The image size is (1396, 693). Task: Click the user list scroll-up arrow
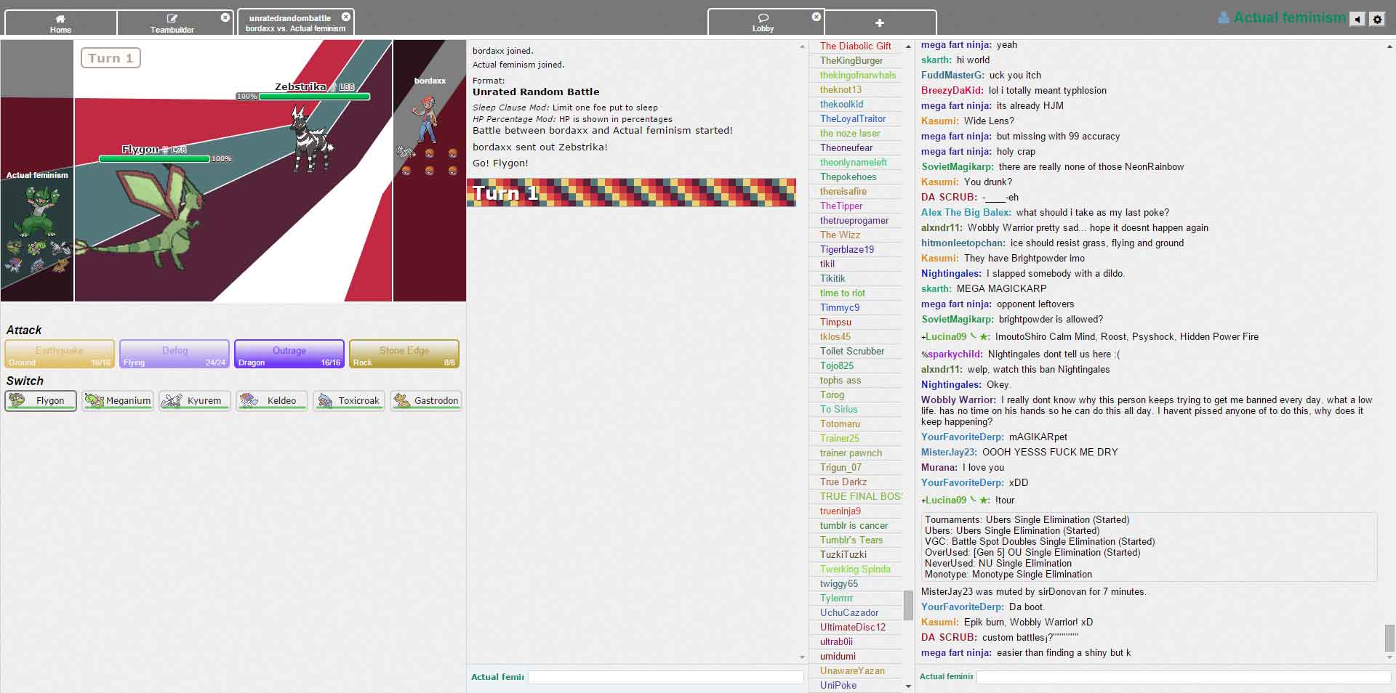tap(908, 46)
